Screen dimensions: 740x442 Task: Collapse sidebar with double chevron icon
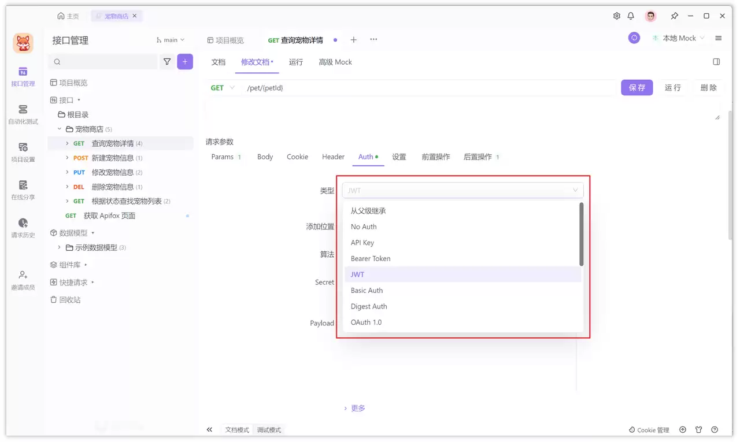tap(209, 429)
